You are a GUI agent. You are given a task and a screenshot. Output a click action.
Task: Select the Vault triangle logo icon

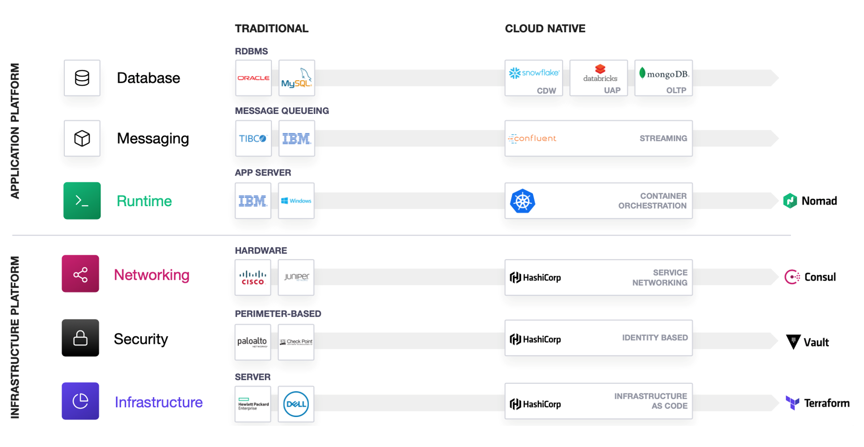point(793,342)
